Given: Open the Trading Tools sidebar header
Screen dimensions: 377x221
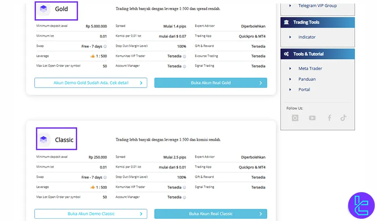Looking at the screenshot, I should tap(317, 22).
